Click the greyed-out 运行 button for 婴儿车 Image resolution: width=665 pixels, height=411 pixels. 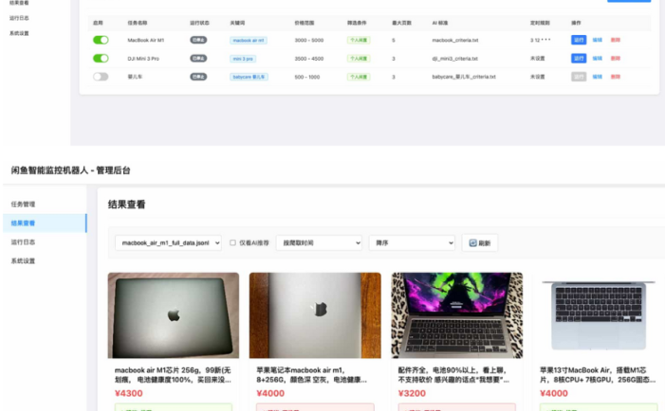coord(579,77)
